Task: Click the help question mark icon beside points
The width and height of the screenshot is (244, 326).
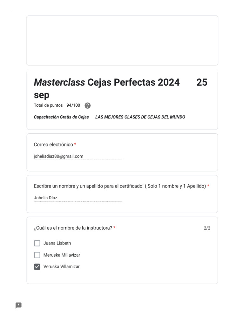Action: pyautogui.click(x=88, y=106)
